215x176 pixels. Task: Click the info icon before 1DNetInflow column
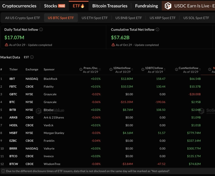point(111,69)
